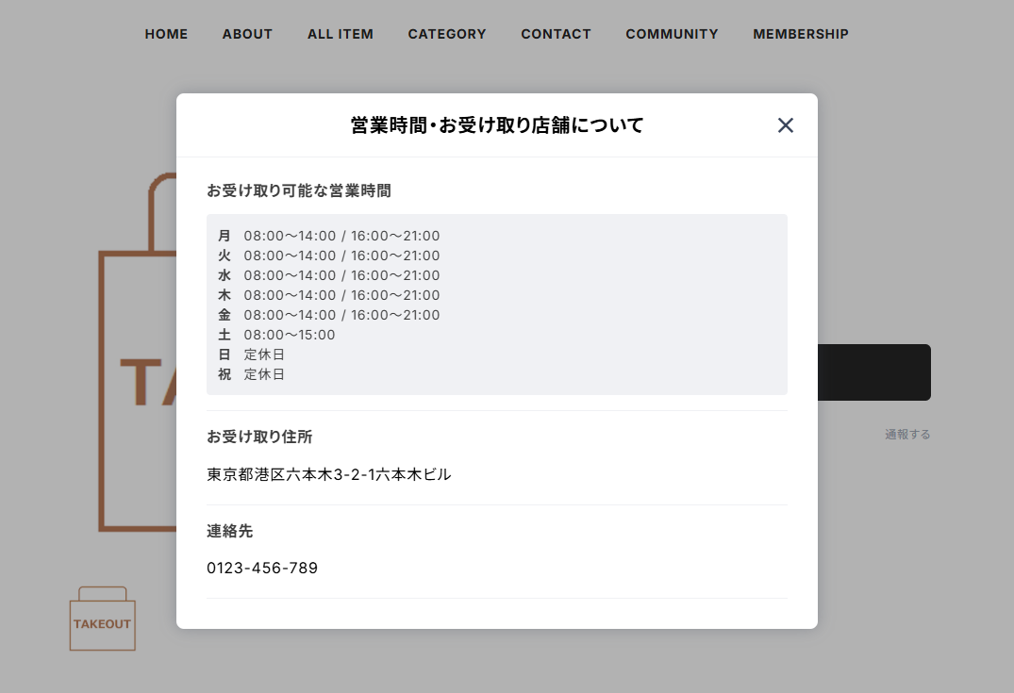This screenshot has height=693, width=1014.
Task: Click the dialog title 営業時間・お受け取り店舗について
Action: [497, 125]
